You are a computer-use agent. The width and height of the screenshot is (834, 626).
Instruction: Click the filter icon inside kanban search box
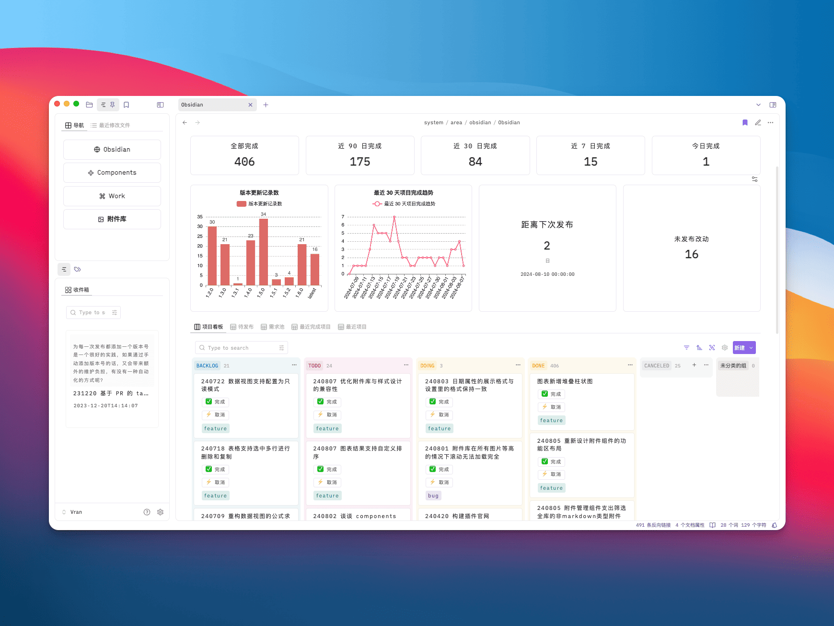pos(281,348)
